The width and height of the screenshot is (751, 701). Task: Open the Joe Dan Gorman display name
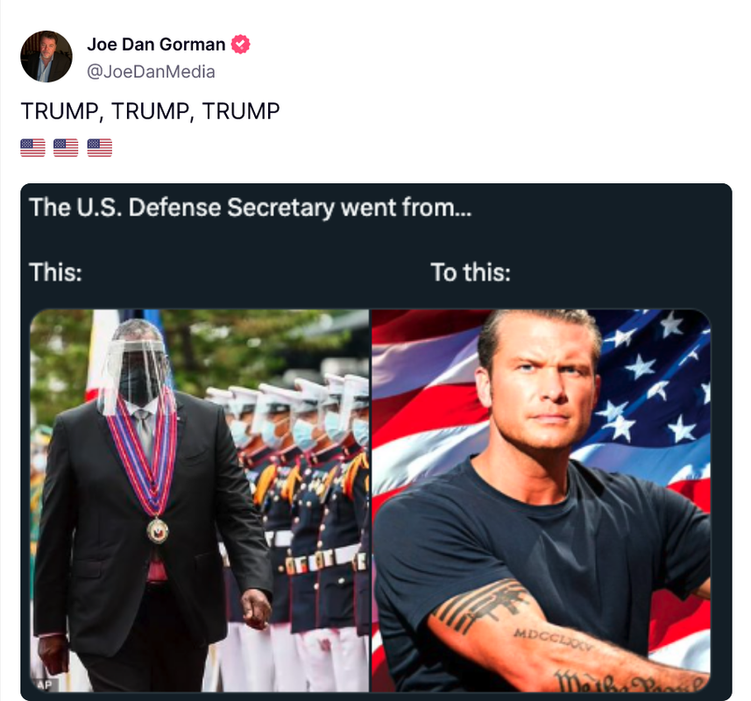(x=156, y=44)
